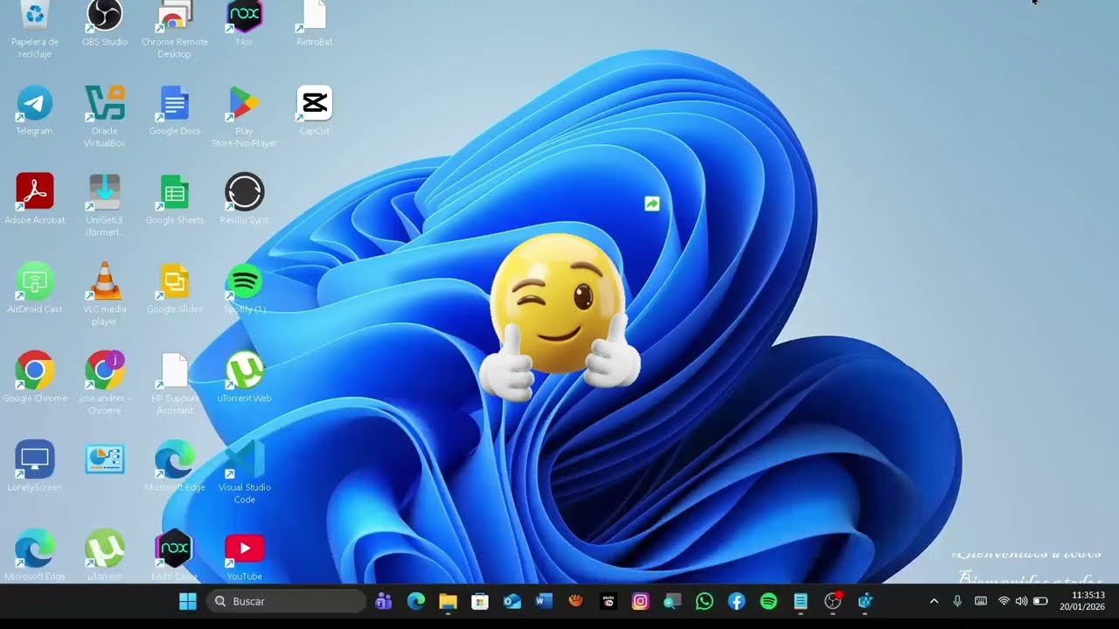
Task: Select the Google Chrome desktop shortcut
Action: 35,370
